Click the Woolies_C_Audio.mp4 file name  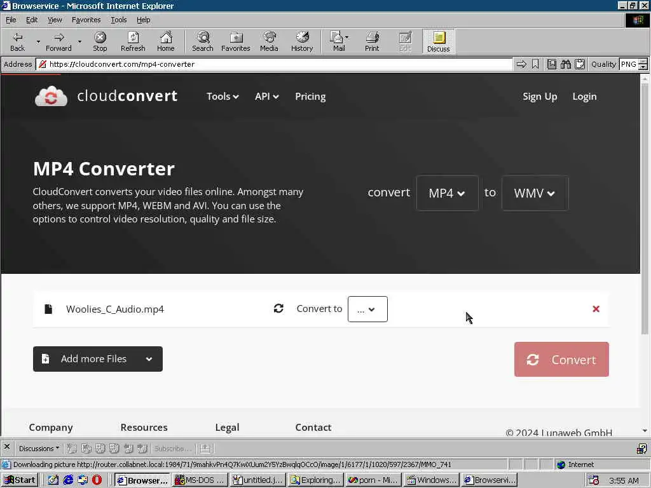click(115, 309)
